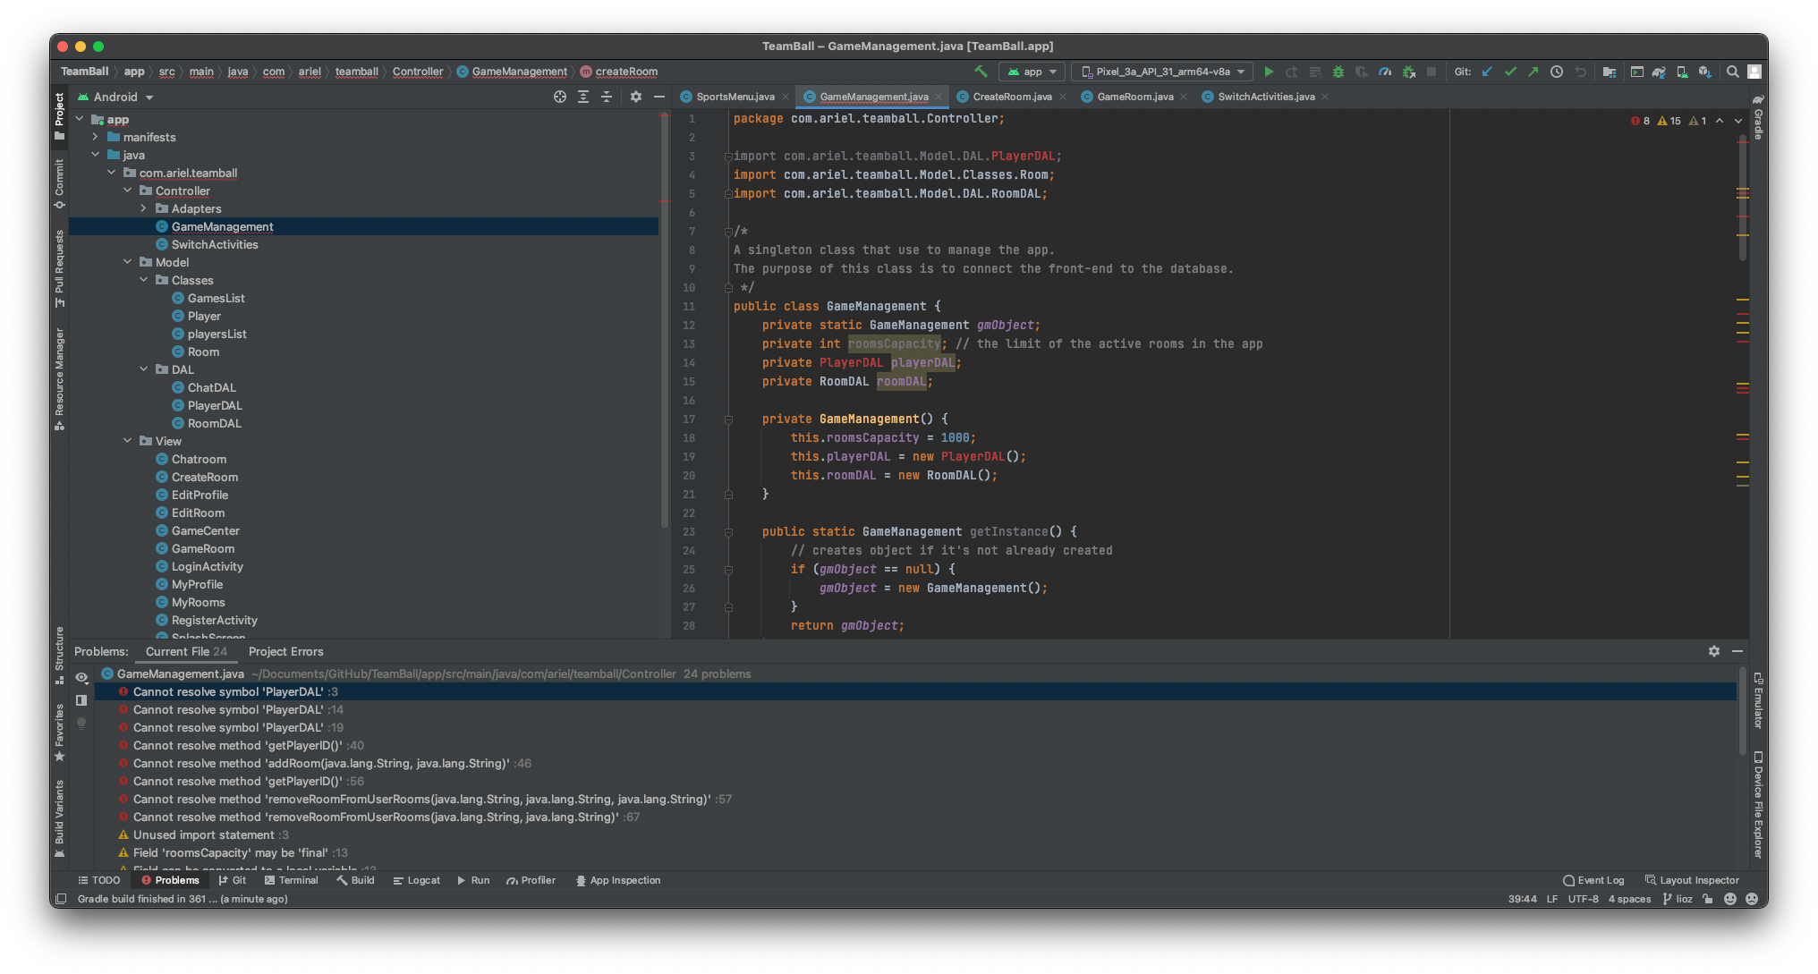Run the app with green play icon
The image size is (1818, 974).
coord(1269,72)
